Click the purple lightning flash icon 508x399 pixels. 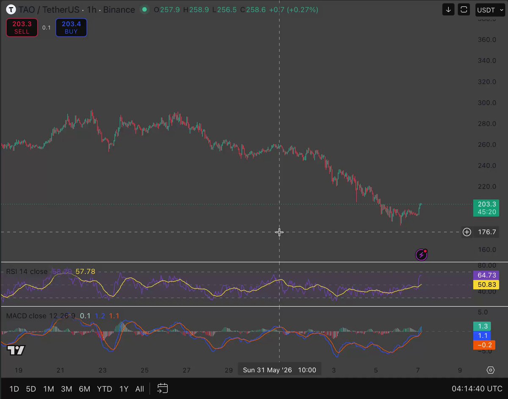(421, 254)
